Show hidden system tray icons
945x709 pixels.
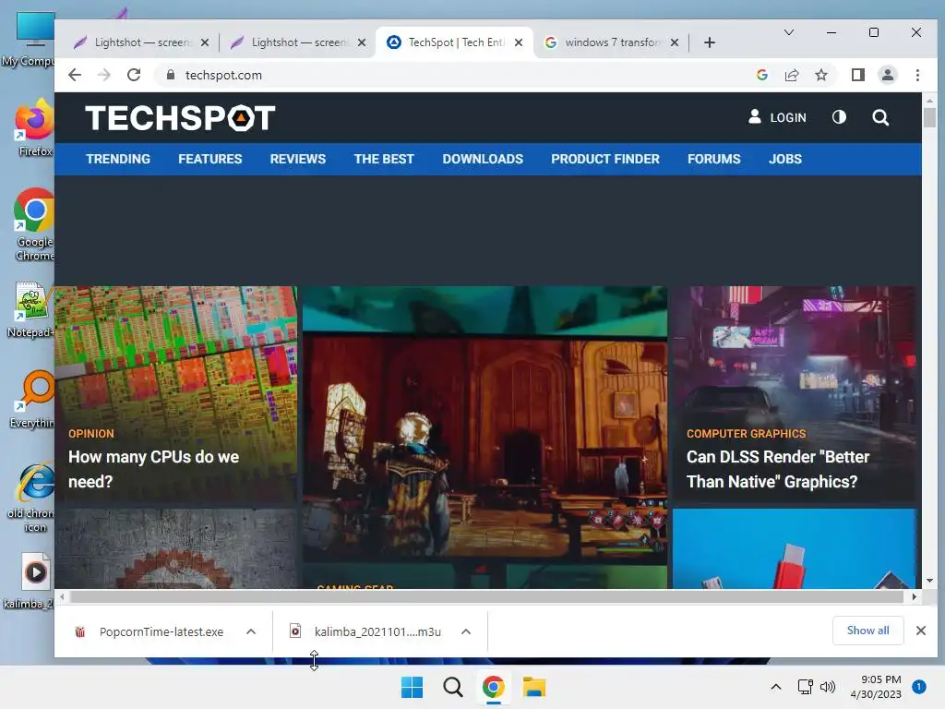[x=776, y=687]
